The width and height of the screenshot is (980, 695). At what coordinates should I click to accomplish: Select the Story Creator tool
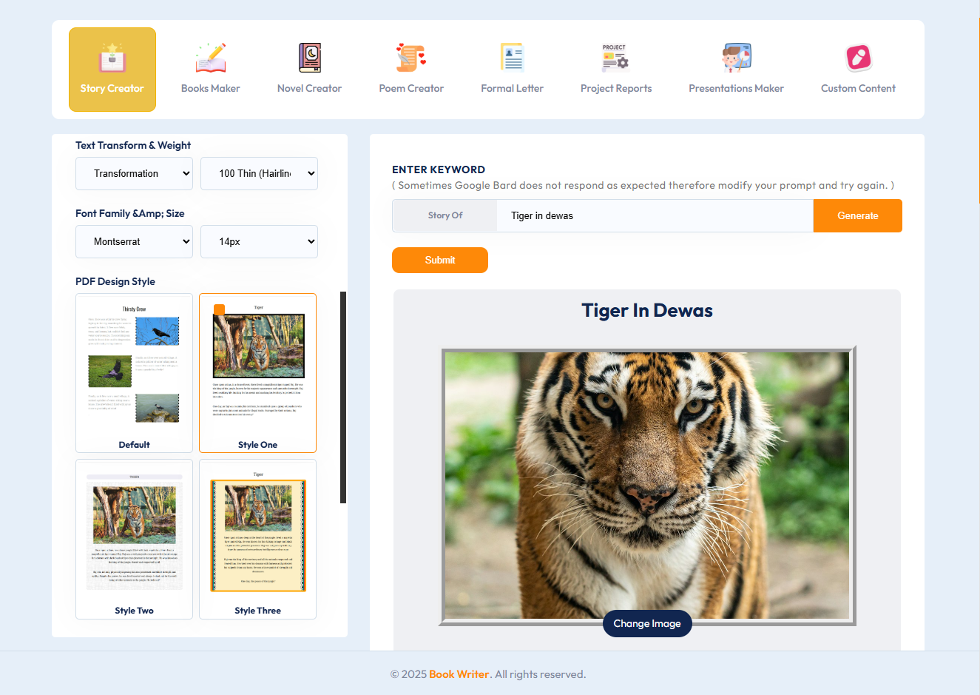click(112, 70)
